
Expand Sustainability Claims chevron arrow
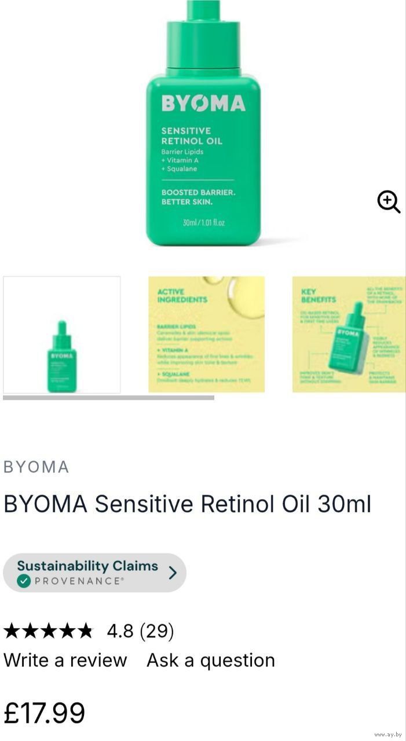pyautogui.click(x=172, y=573)
